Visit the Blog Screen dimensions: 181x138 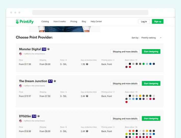coord(84,21)
